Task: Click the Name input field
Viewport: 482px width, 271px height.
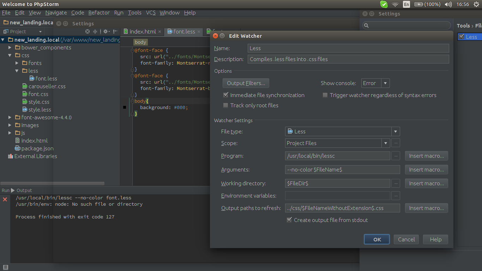Action: (348, 48)
